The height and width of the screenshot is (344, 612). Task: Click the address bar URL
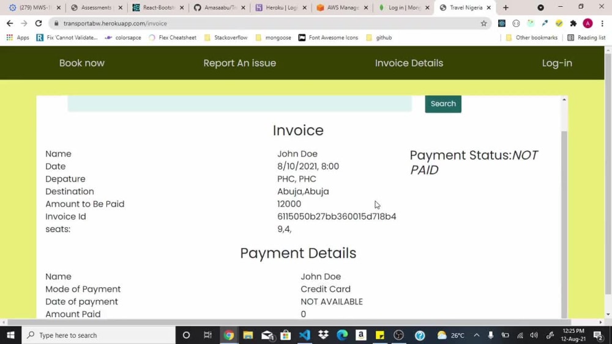[115, 23]
